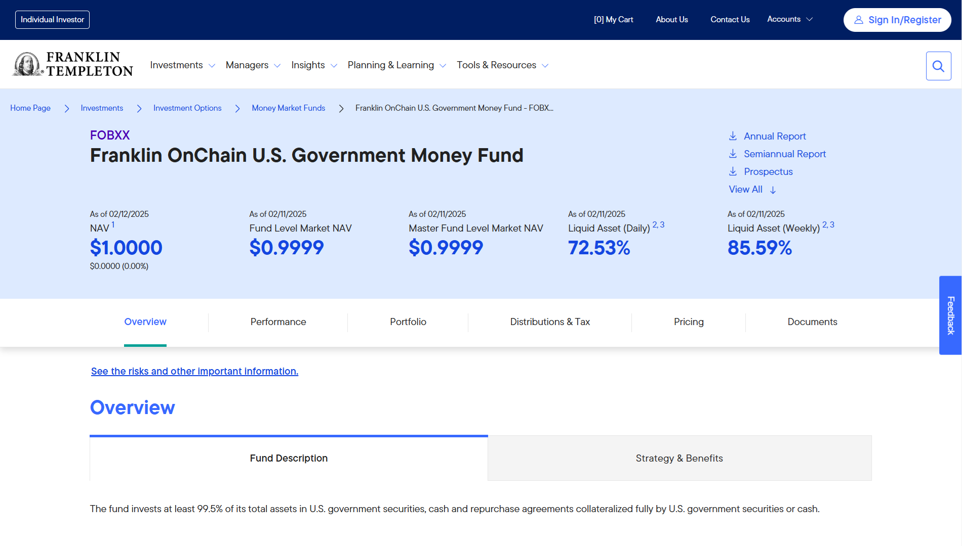Open risks and other important information link
This screenshot has width=962, height=546.
click(194, 372)
